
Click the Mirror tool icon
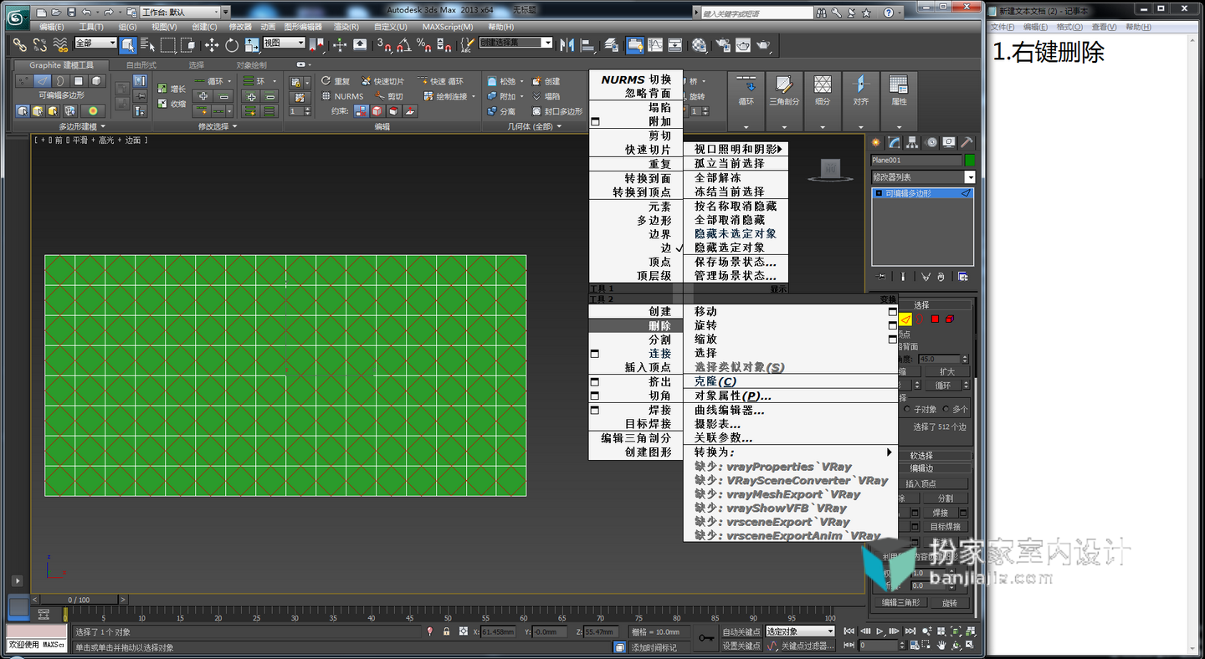[567, 44]
